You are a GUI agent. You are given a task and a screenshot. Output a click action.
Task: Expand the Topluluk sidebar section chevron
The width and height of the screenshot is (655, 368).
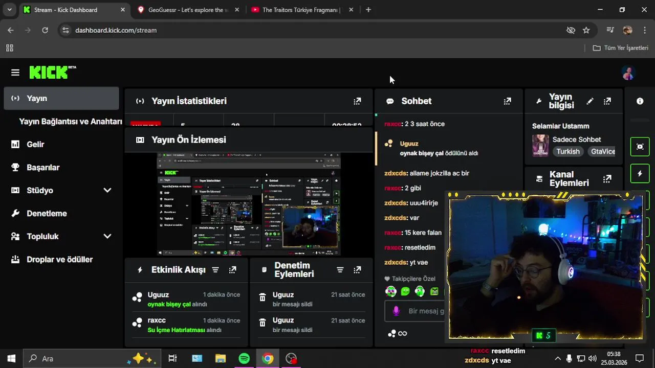(107, 236)
